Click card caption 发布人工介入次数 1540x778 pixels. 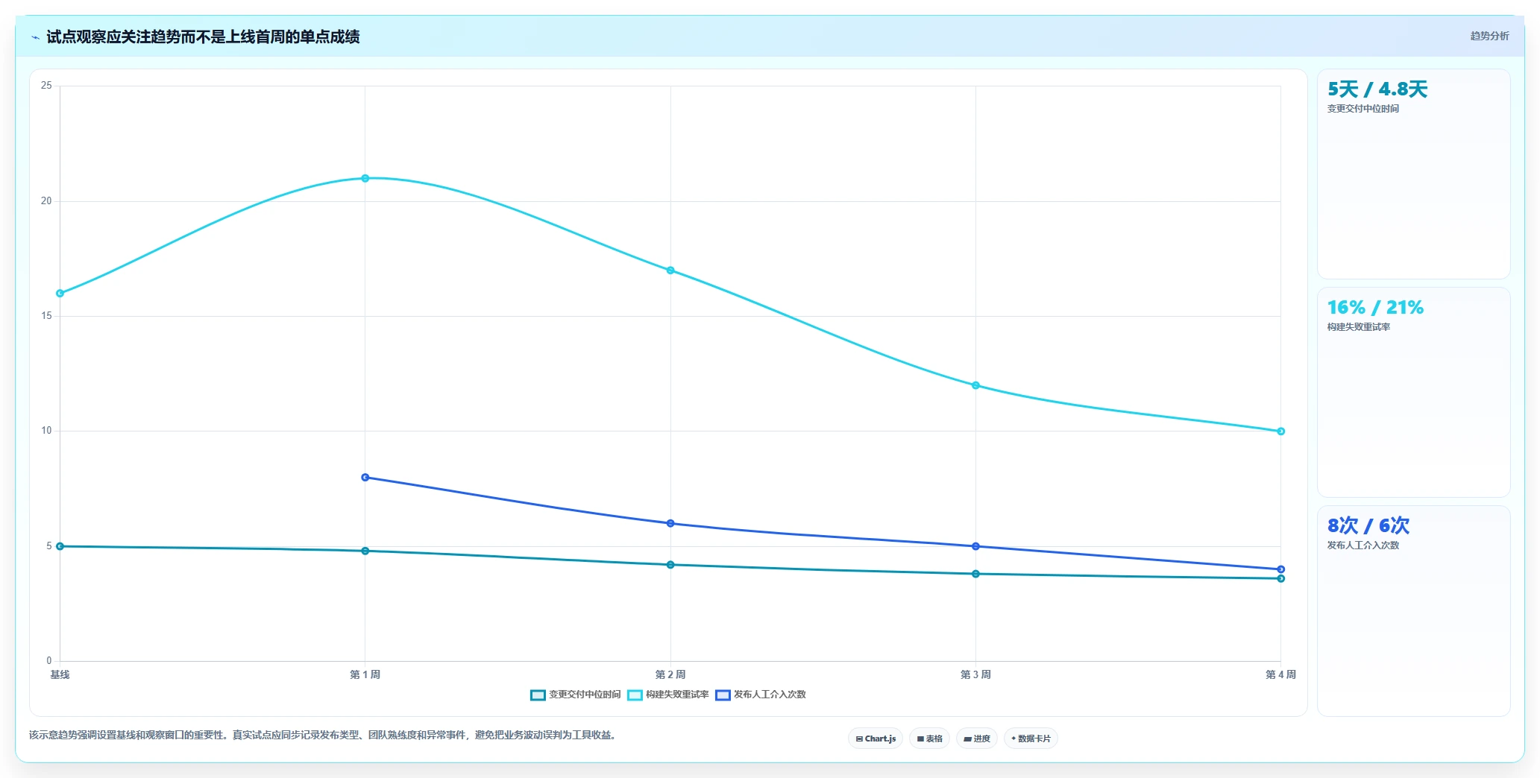click(x=1363, y=545)
